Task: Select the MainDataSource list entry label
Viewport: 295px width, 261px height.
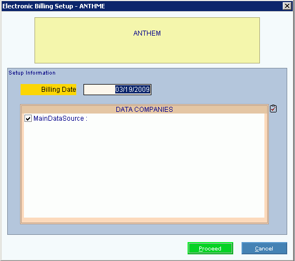Action: click(60, 119)
